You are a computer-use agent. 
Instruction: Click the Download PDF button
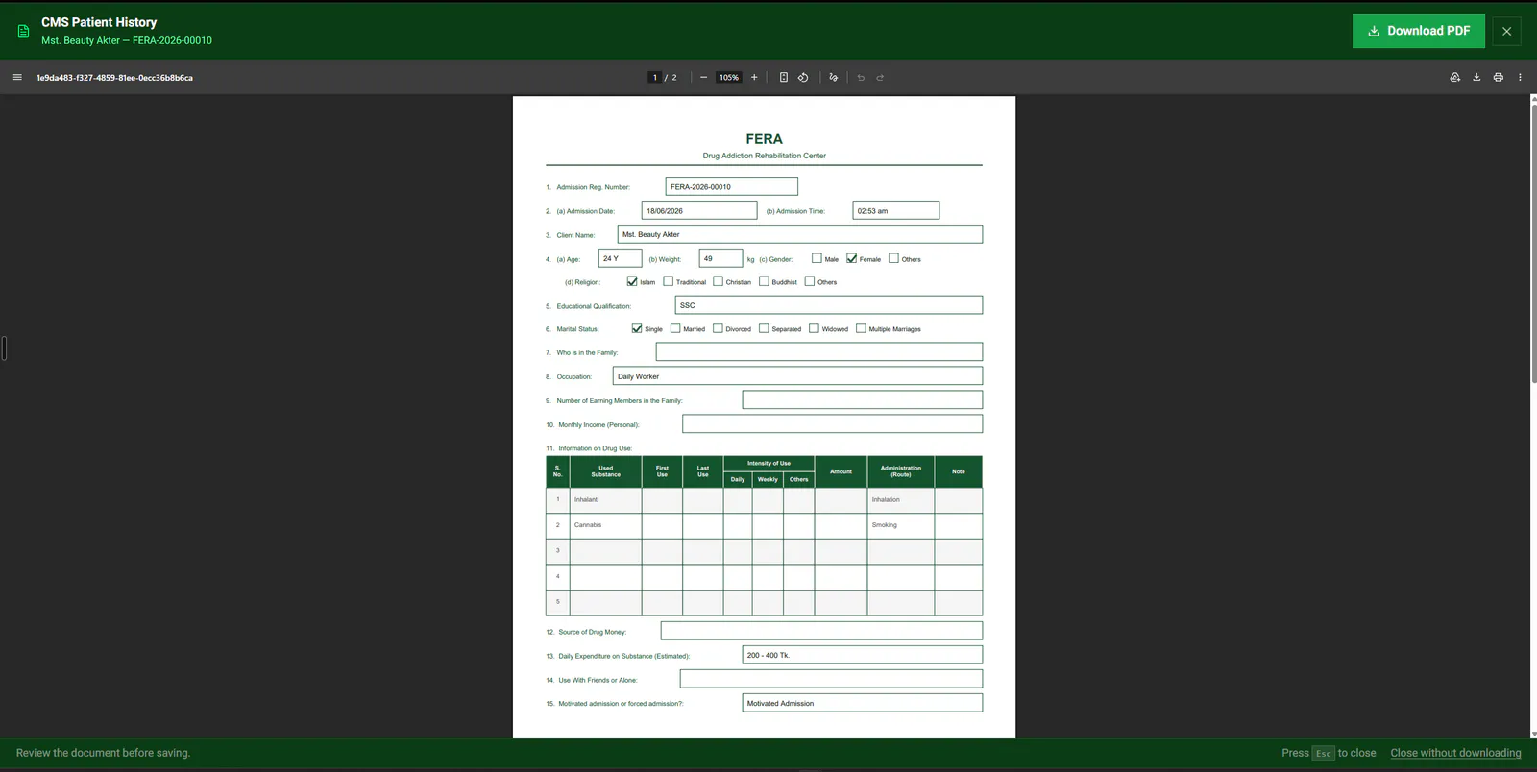pos(1419,31)
